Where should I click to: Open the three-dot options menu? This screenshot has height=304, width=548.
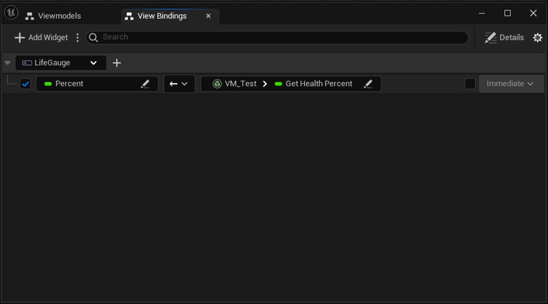coord(78,38)
